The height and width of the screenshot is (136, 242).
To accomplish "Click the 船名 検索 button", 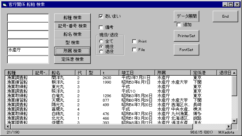I will pos(72,34).
